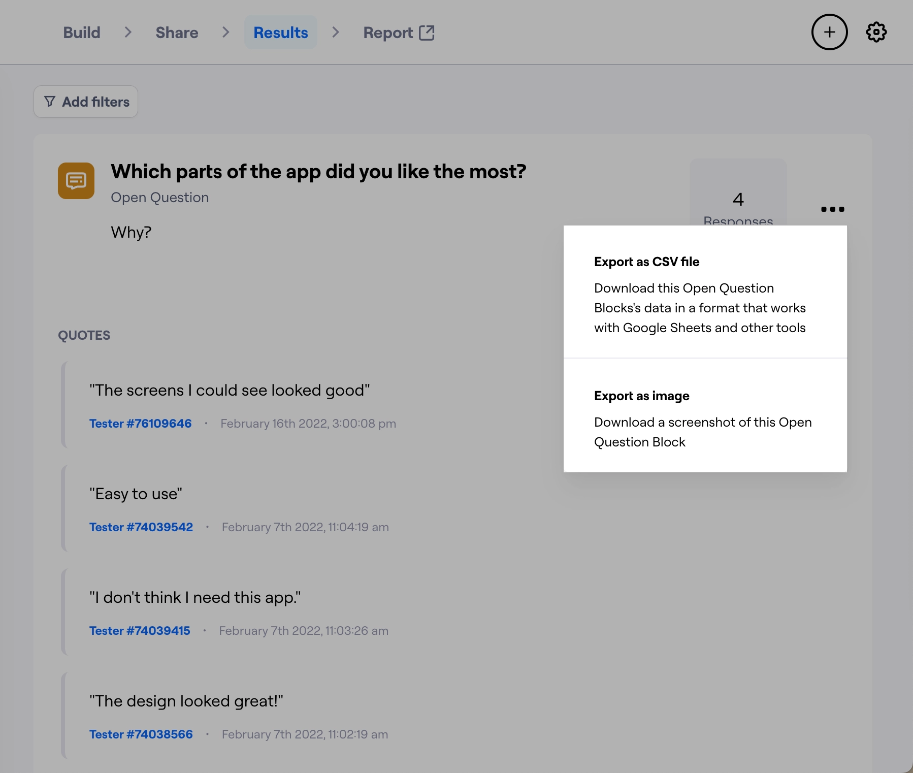Open the settings gear icon

[x=876, y=32]
